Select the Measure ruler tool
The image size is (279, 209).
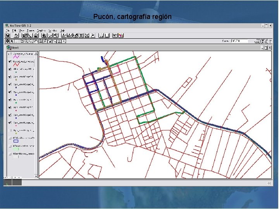[40, 41]
